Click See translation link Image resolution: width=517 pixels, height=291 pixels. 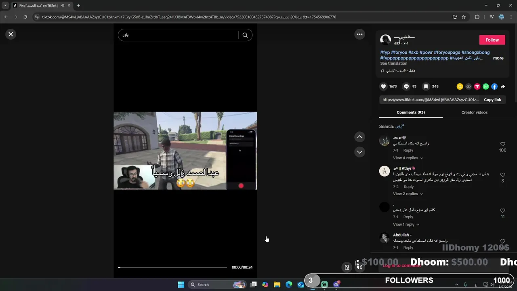pyautogui.click(x=393, y=63)
